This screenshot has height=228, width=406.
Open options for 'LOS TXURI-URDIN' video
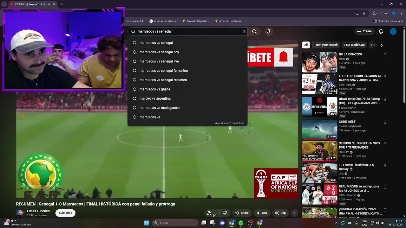tap(385, 77)
